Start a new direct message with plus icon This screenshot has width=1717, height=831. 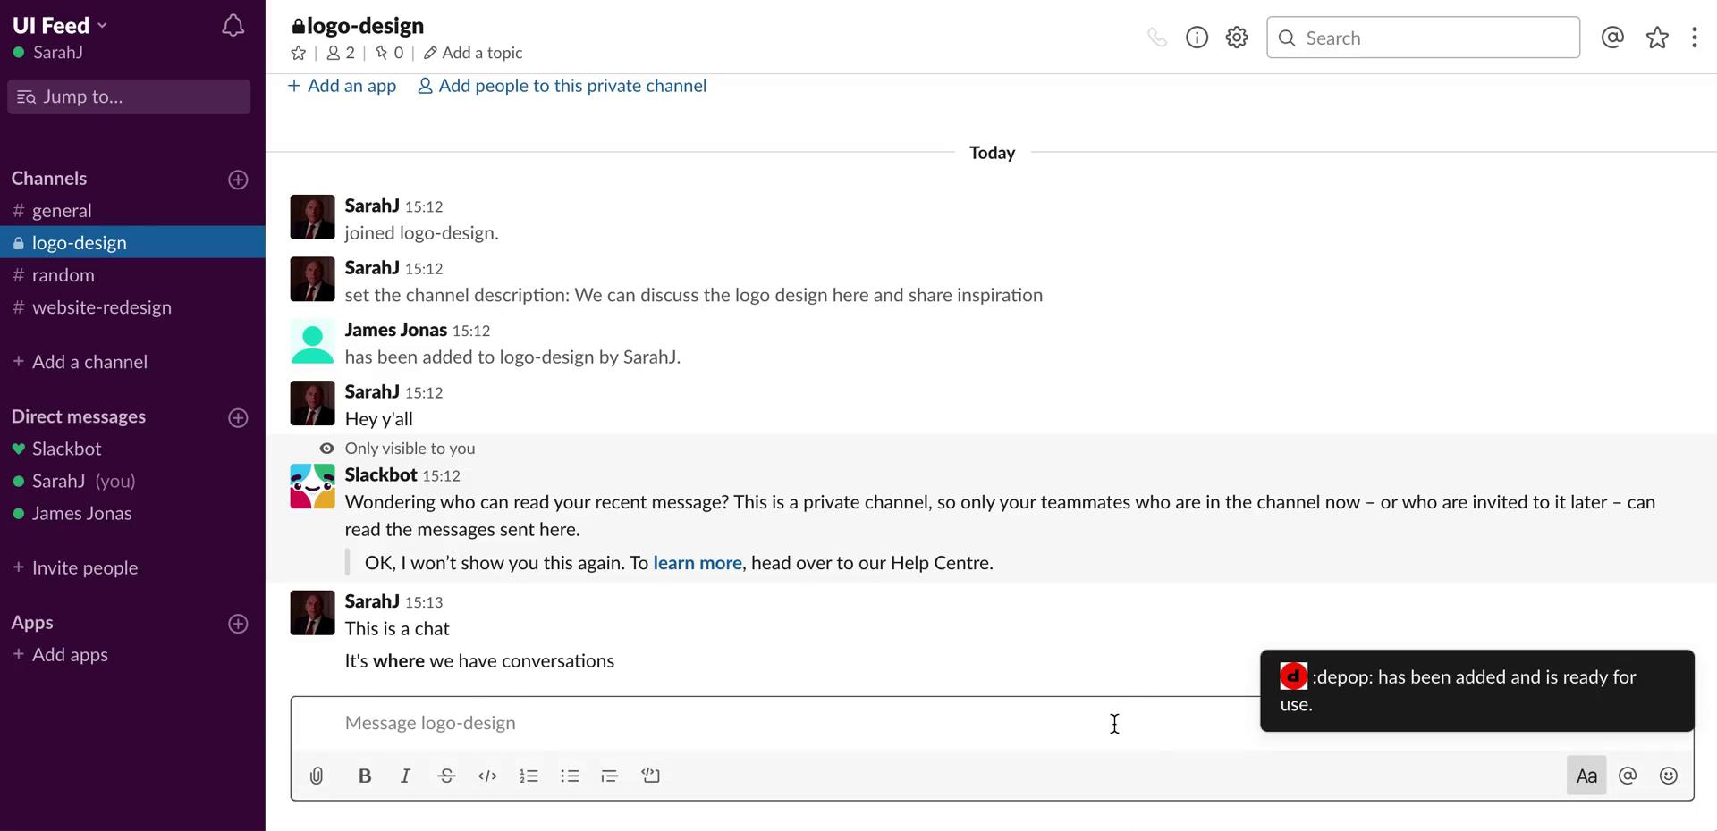click(x=238, y=418)
